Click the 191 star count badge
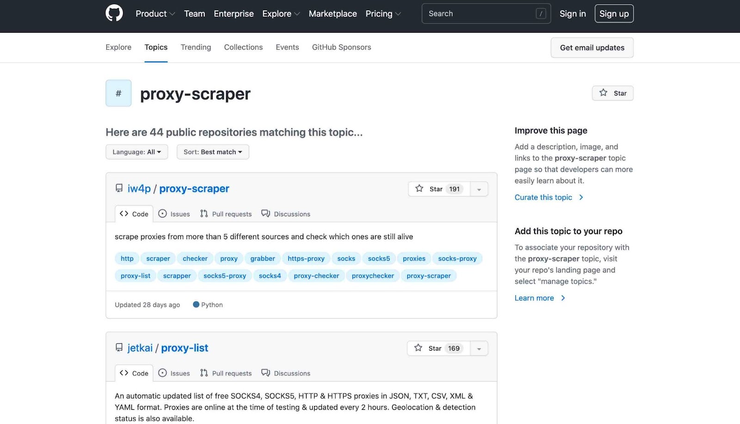This screenshot has width=740, height=424. click(x=455, y=189)
